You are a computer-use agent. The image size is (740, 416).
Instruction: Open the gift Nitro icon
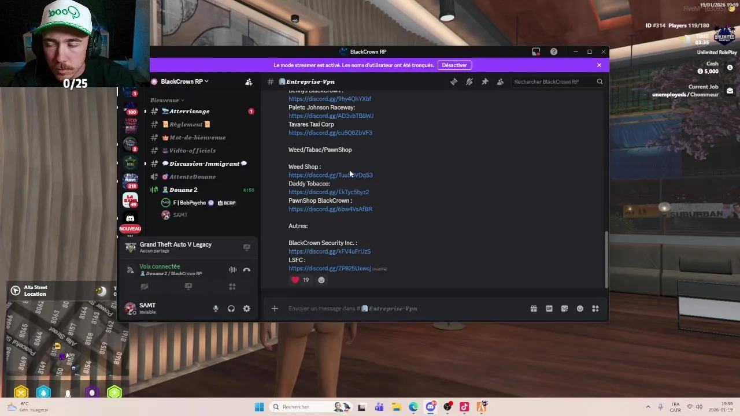[534, 309]
